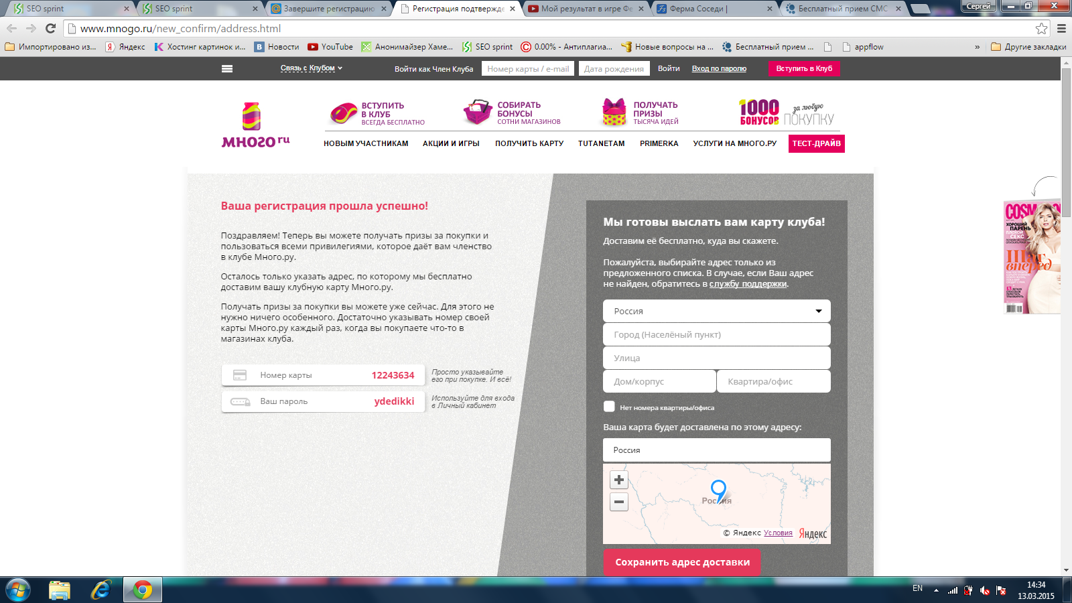Expand 'Связь с Клубом' dropdown

311,68
